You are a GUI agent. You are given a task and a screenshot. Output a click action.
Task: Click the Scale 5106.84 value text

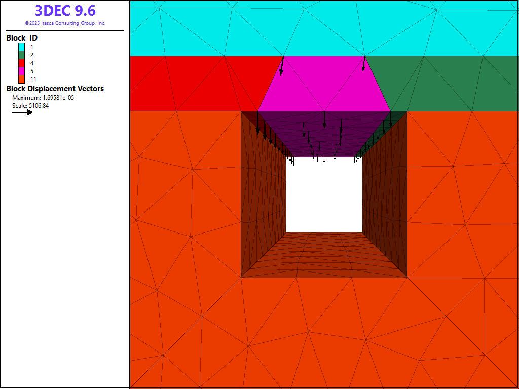tap(30, 106)
